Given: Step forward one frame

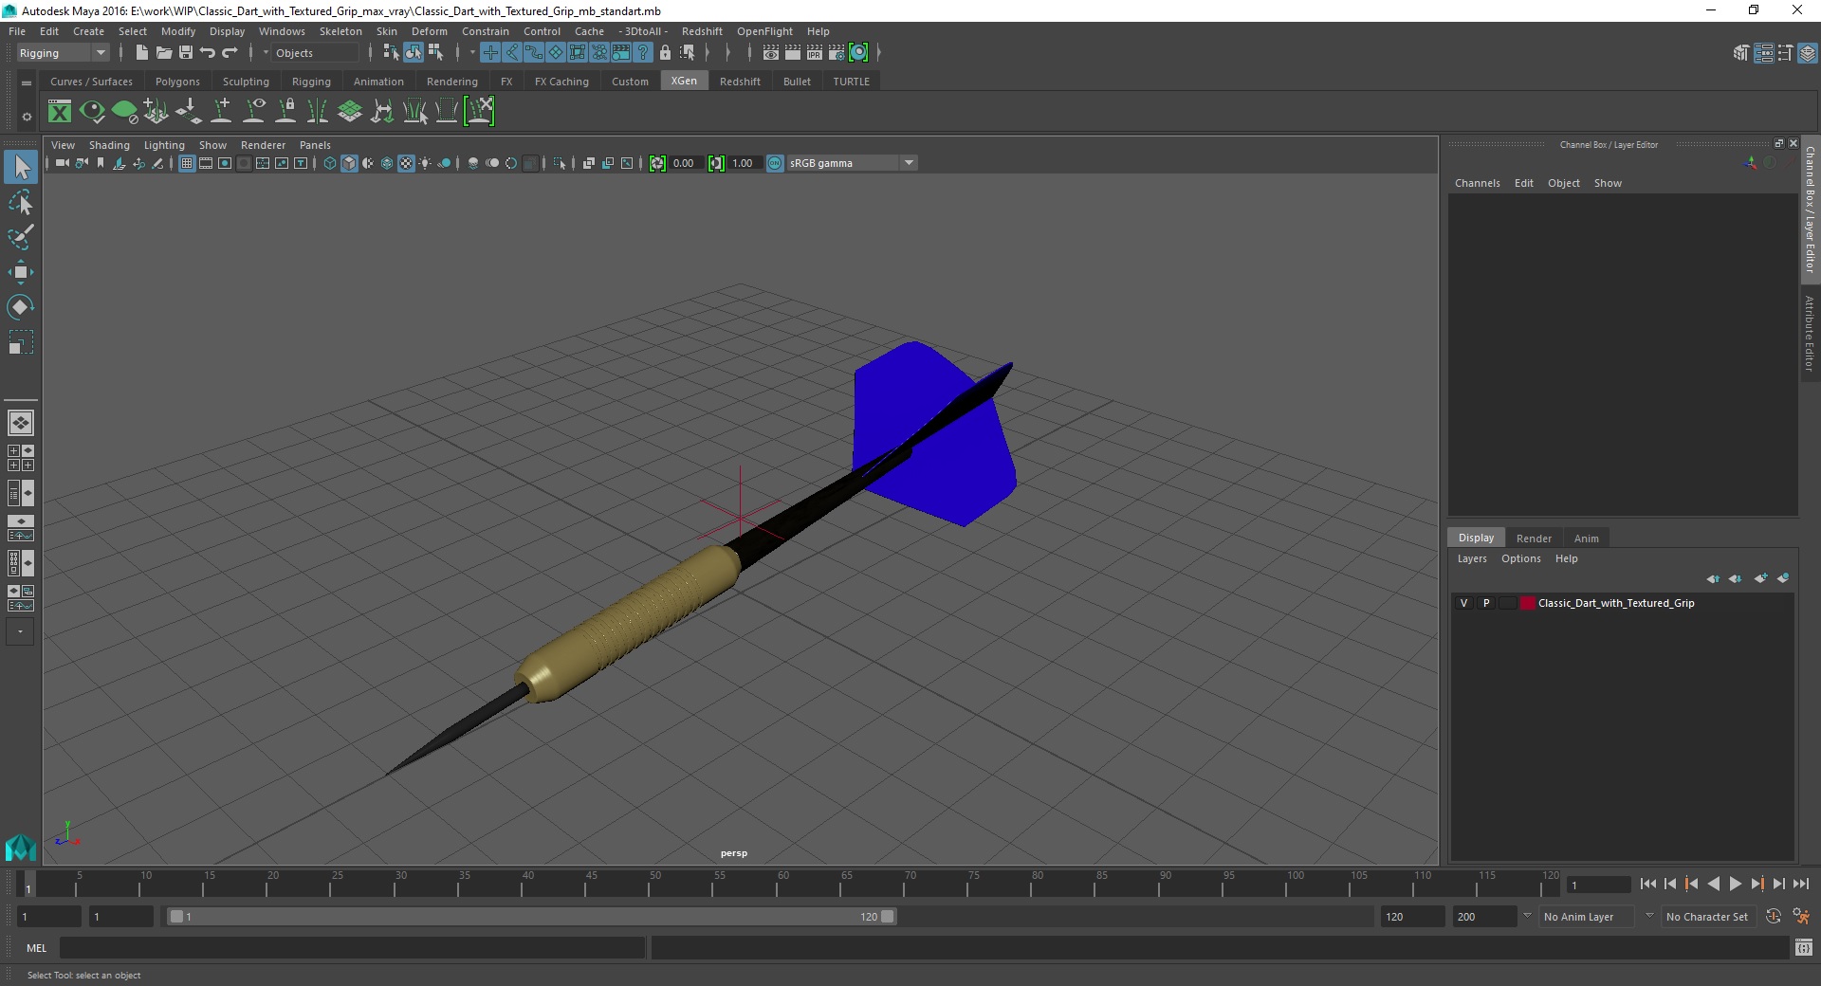Looking at the screenshot, I should click(1778, 884).
